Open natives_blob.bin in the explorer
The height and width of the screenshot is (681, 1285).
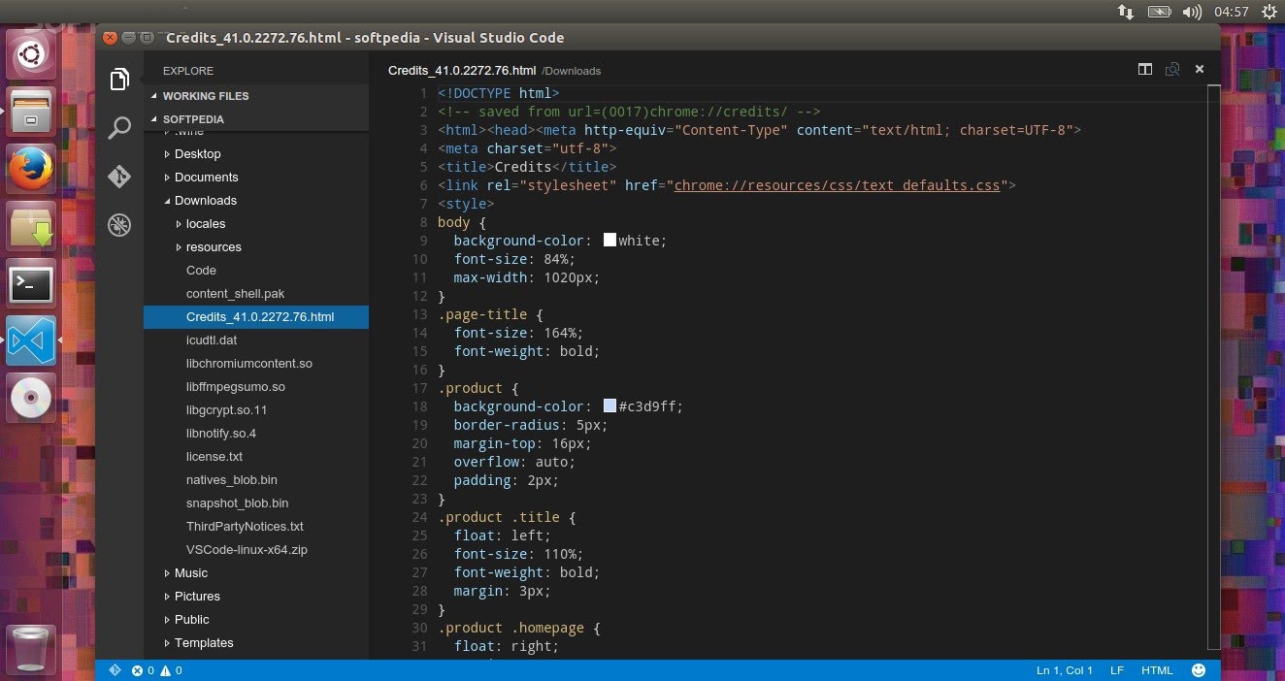tap(256, 480)
